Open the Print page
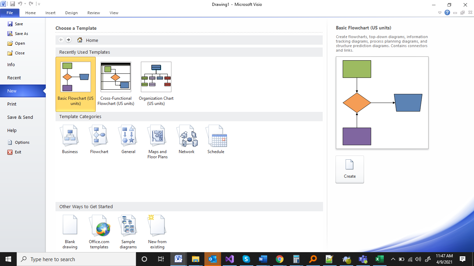 coord(23,104)
